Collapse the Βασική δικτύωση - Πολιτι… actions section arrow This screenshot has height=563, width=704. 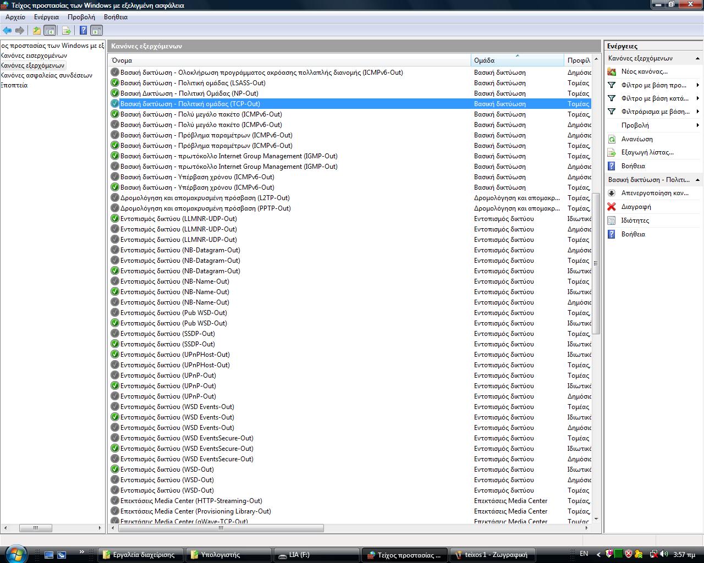coord(697,180)
